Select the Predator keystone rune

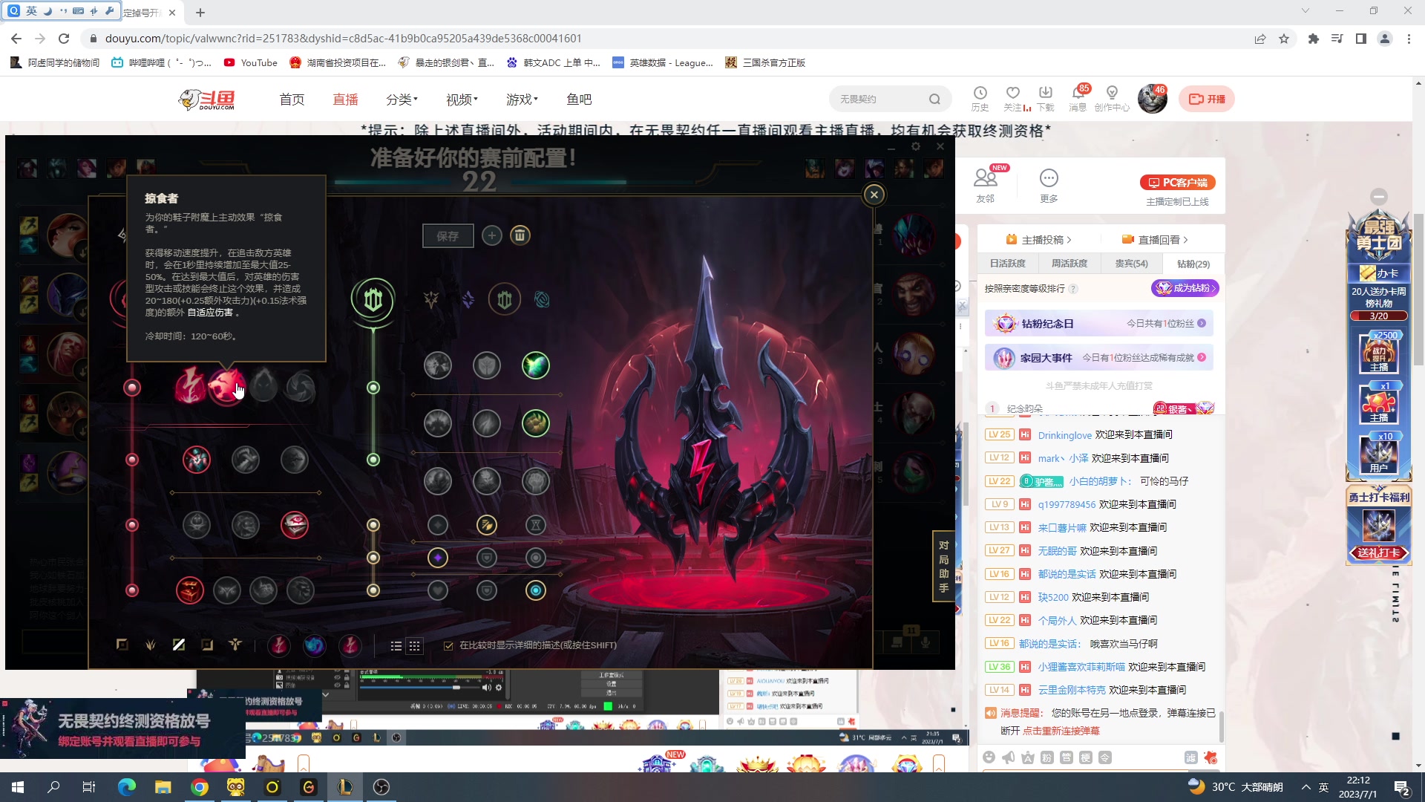(226, 386)
